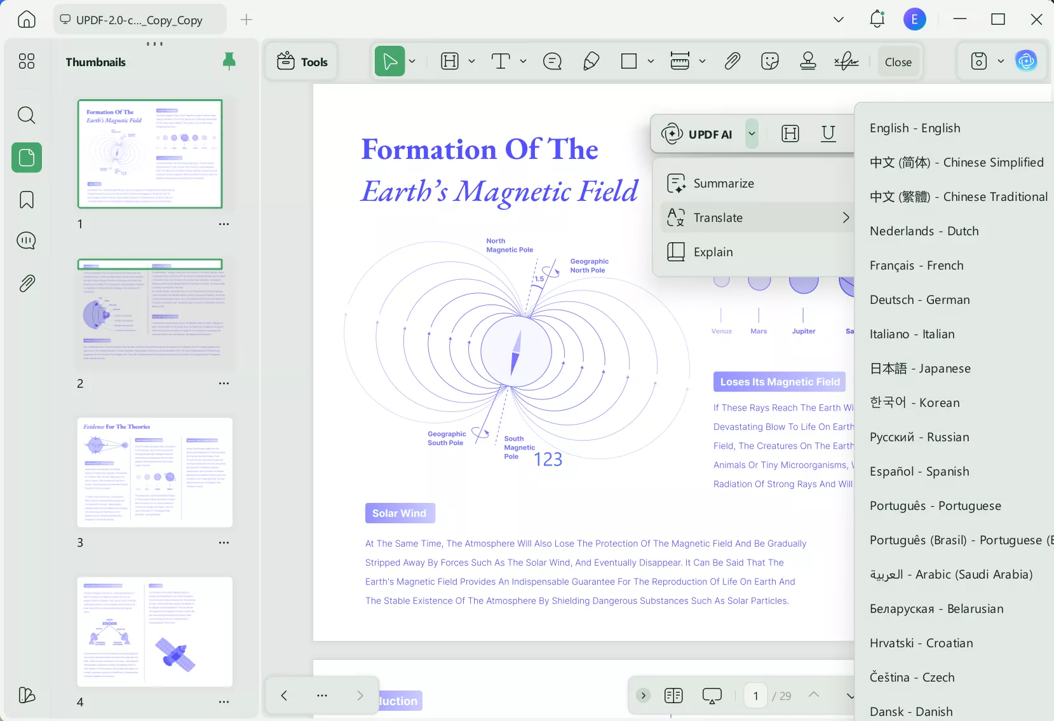The height and width of the screenshot is (721, 1054).
Task: Toggle the pin on Thumbnails panel
Action: [x=229, y=61]
